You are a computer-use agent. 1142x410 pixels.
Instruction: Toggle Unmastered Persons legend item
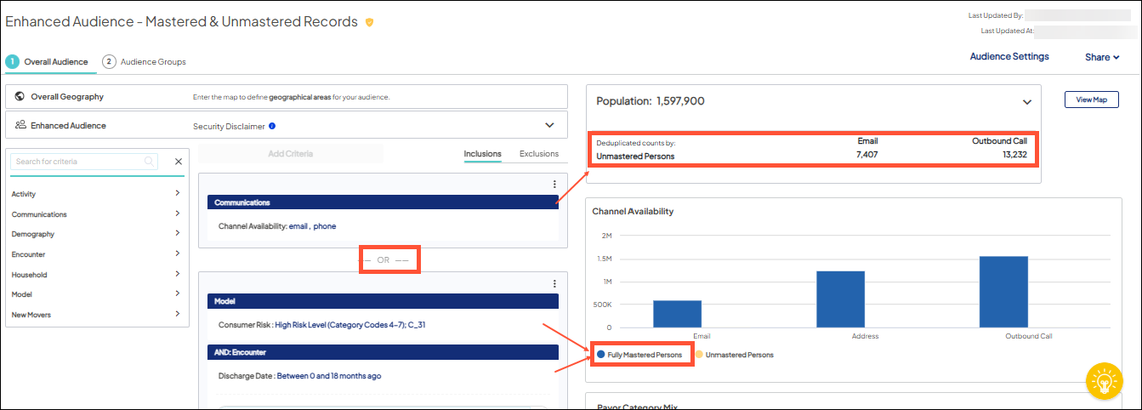coord(738,355)
